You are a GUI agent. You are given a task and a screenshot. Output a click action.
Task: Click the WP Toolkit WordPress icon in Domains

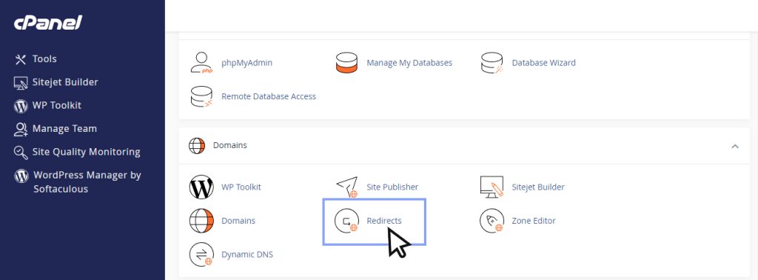(x=201, y=187)
